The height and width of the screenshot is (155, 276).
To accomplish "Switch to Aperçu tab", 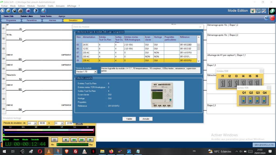I will click(x=62, y=16).
